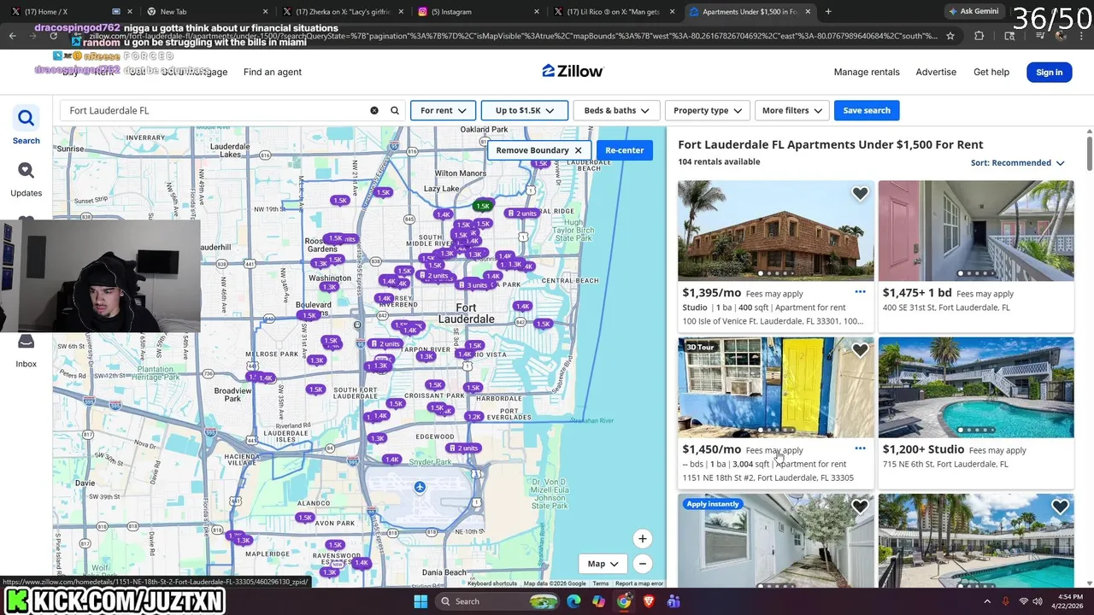Open Copilot from taskbar
Viewport: 1094px width, 615px height.
click(598, 601)
